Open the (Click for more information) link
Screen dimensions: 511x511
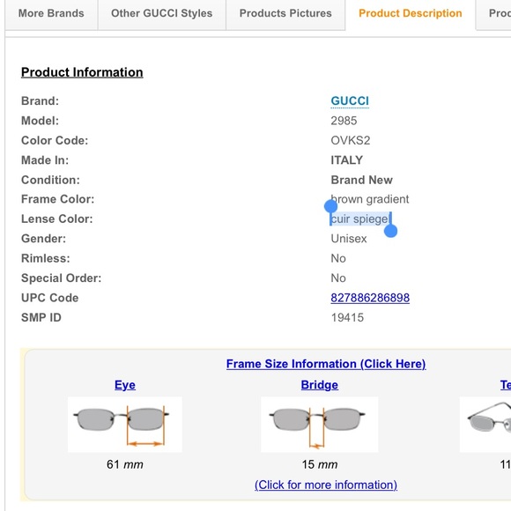326,485
